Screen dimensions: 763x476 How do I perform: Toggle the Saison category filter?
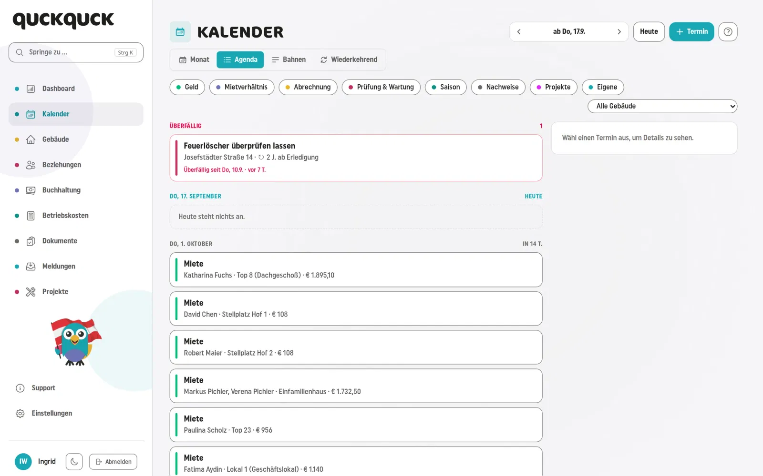[x=446, y=87]
